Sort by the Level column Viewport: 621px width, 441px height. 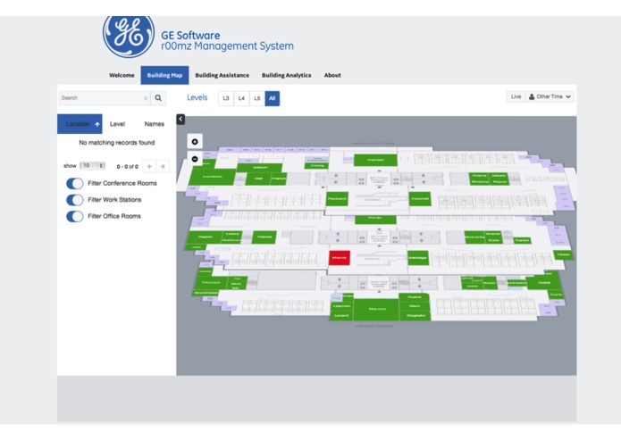[x=117, y=124]
